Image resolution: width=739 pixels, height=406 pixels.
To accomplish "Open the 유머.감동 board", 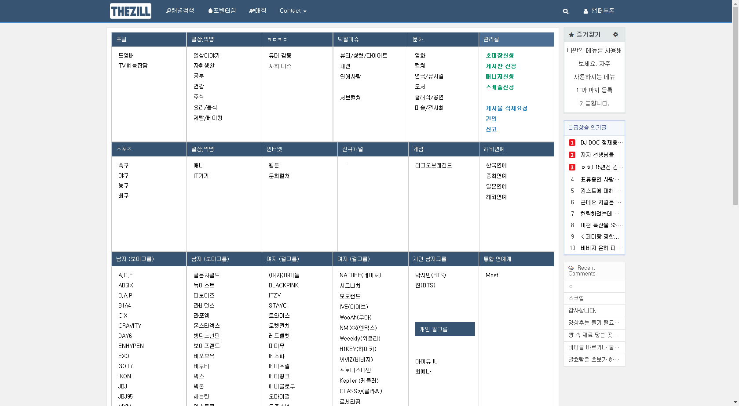I will [280, 55].
